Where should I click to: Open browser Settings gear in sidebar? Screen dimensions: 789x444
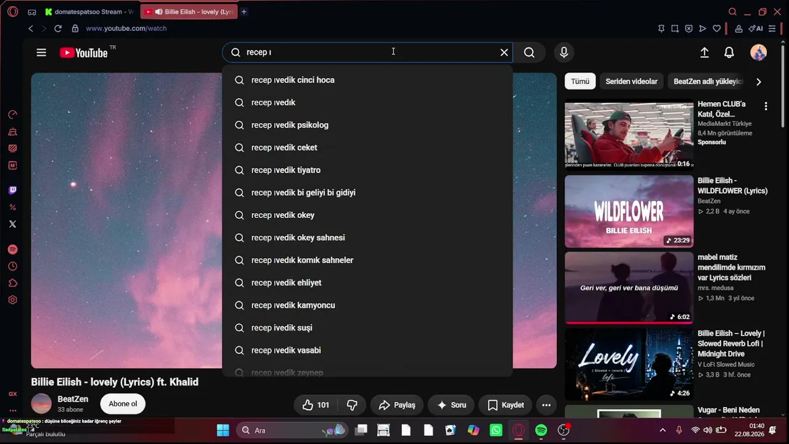coord(12,300)
